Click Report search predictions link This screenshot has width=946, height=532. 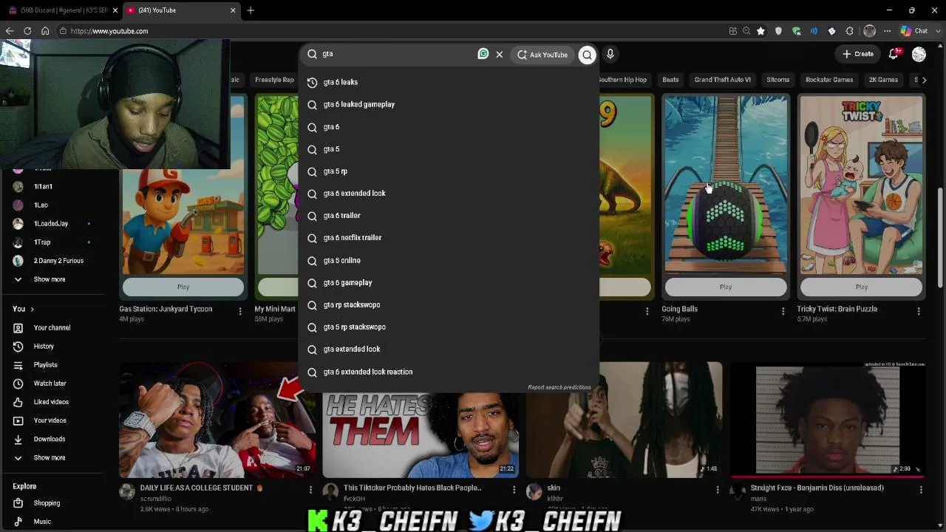pyautogui.click(x=559, y=387)
